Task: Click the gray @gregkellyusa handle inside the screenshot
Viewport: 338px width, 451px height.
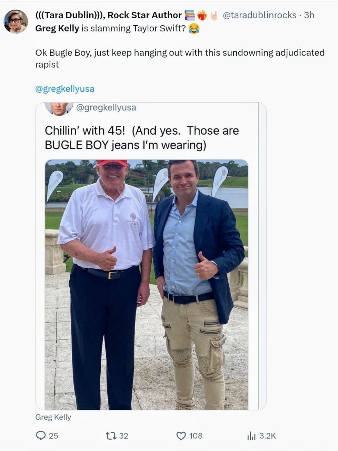Action: pyautogui.click(x=106, y=107)
